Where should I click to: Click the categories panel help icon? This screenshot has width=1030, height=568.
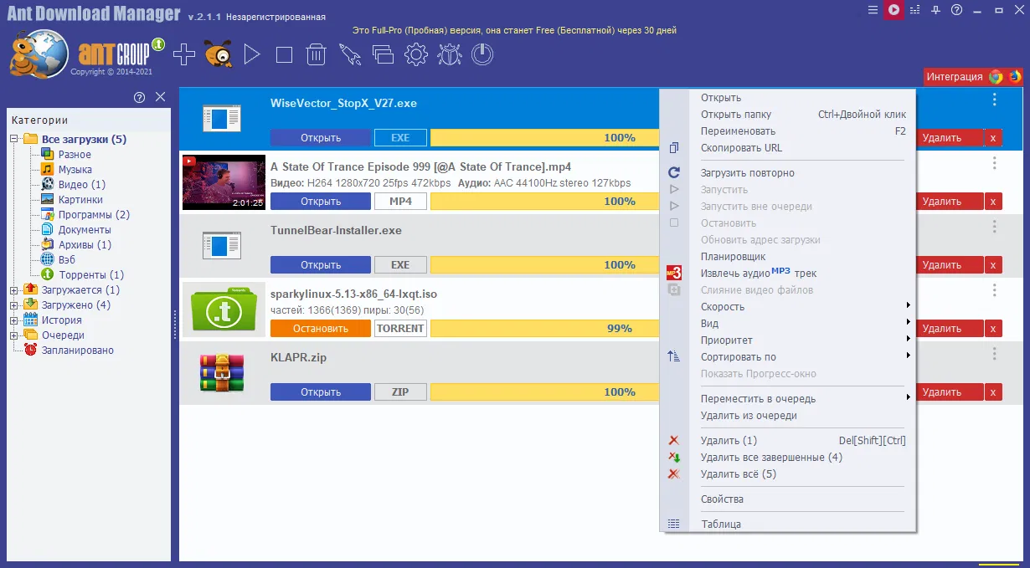coord(140,98)
